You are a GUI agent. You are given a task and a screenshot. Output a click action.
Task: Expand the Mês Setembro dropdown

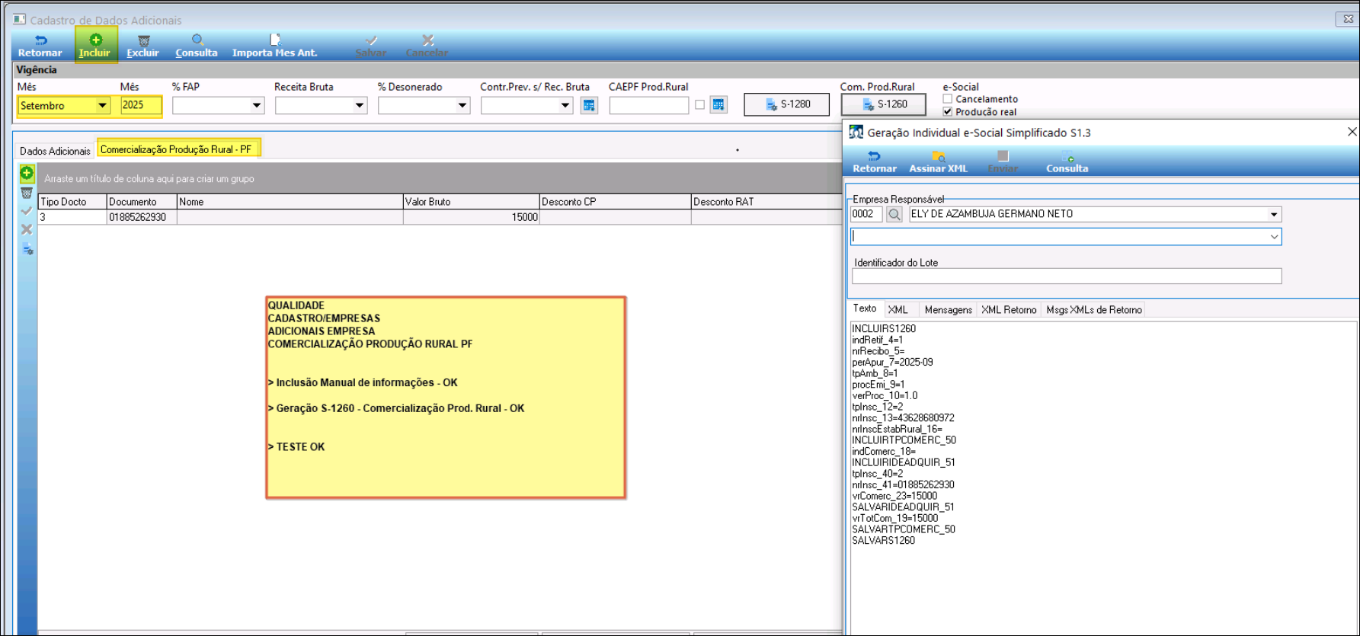coord(102,106)
